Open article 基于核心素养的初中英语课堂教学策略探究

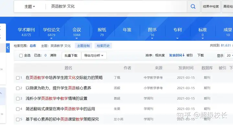[x=62, y=119]
